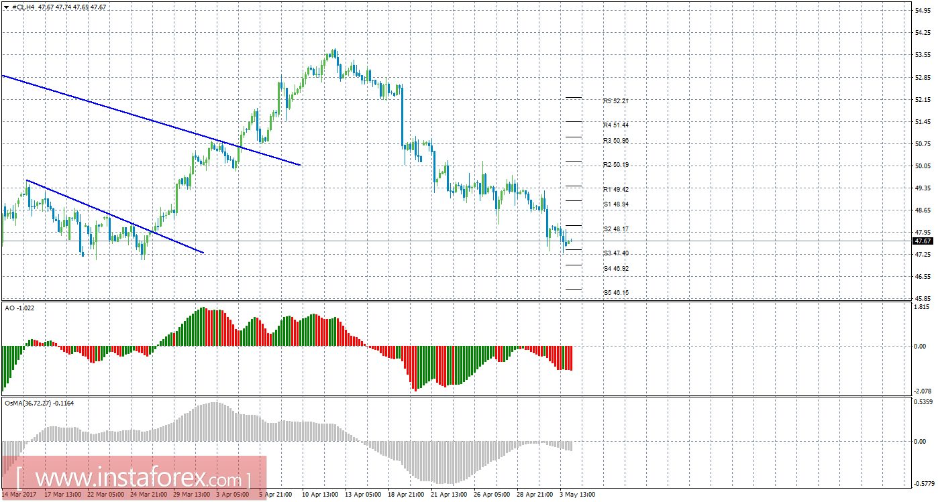This screenshot has height=502, width=938.
Task: Click AO scale value 1.815
Action: 923,307
